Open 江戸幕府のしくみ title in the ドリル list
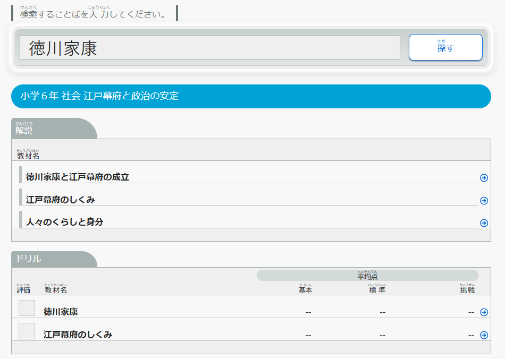 pos(78,335)
